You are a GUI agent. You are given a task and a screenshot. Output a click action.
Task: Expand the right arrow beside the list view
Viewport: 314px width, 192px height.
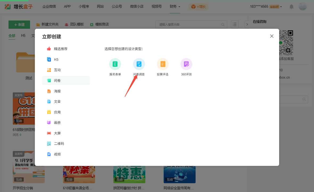pyautogui.click(x=247, y=24)
